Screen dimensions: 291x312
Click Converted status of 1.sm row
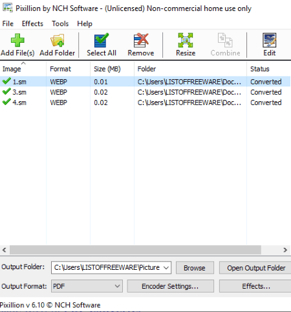coord(266,82)
